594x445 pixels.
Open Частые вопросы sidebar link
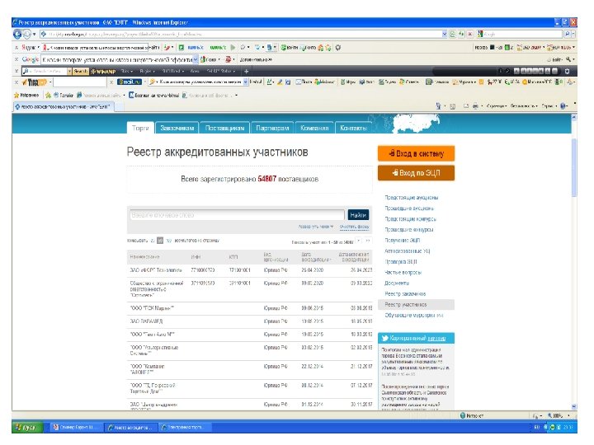tap(403, 273)
